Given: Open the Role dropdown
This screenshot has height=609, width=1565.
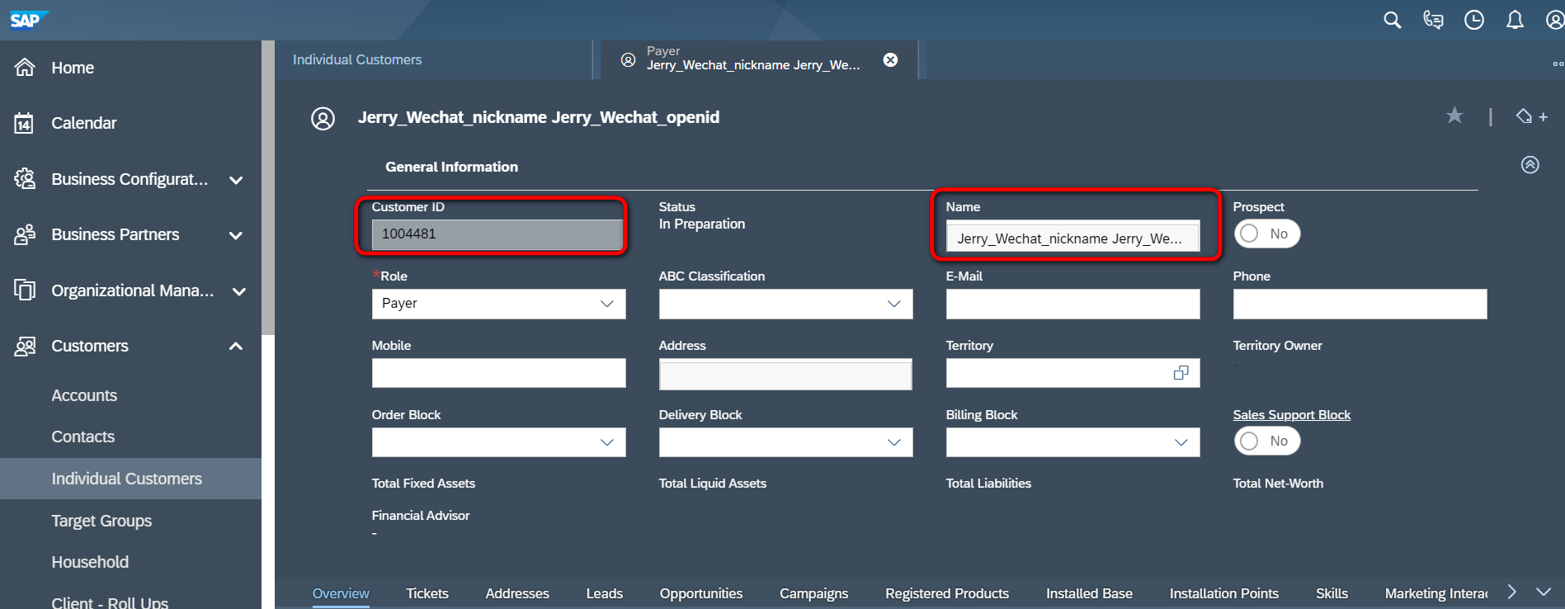Looking at the screenshot, I should click(x=607, y=304).
